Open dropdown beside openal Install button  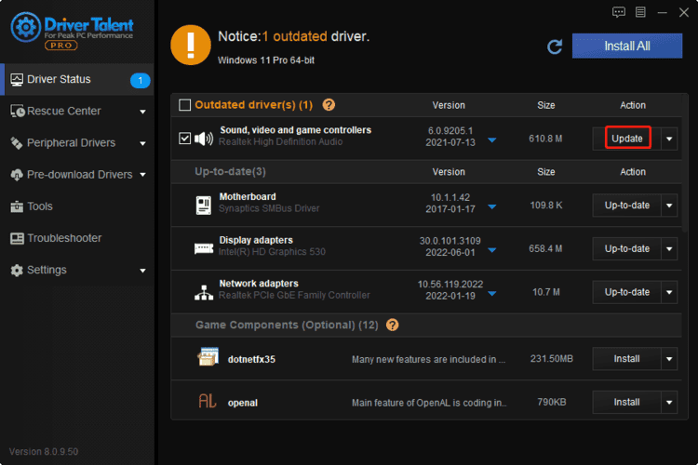(x=669, y=403)
